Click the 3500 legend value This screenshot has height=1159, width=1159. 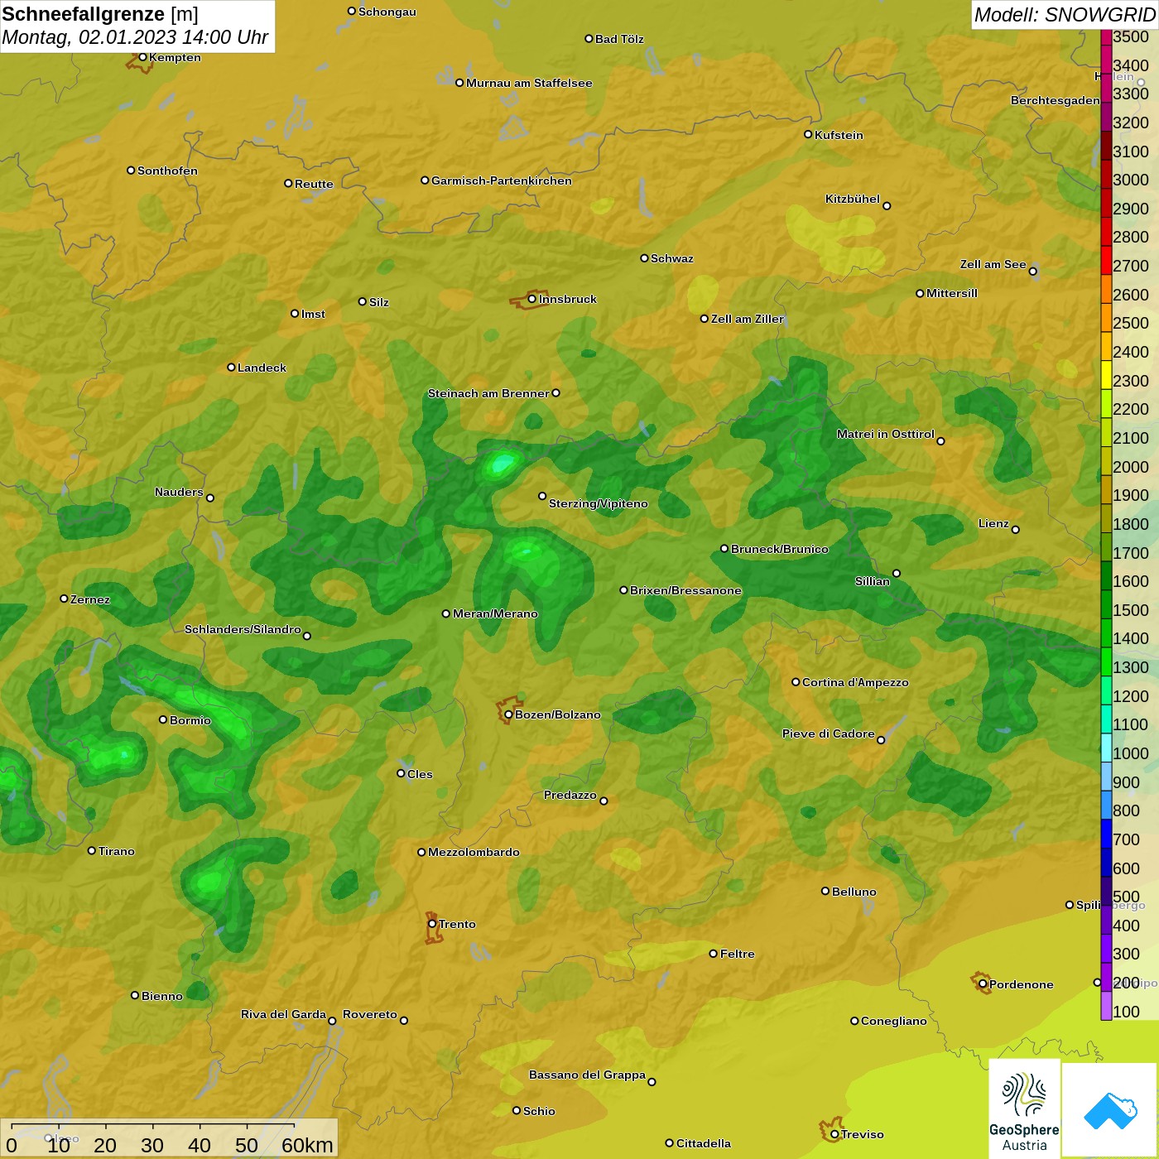pyautogui.click(x=1131, y=36)
